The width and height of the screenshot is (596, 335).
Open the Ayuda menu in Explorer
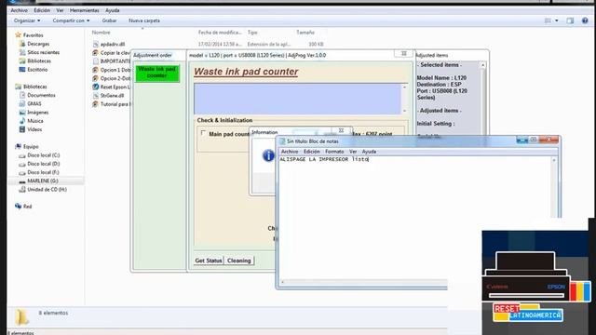click(x=112, y=10)
